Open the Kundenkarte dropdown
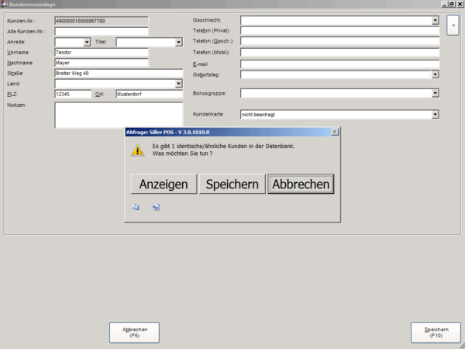 point(435,115)
